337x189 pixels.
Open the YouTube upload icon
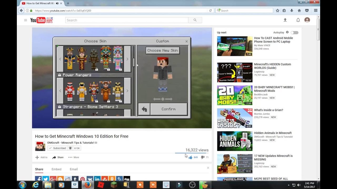[x=285, y=20]
